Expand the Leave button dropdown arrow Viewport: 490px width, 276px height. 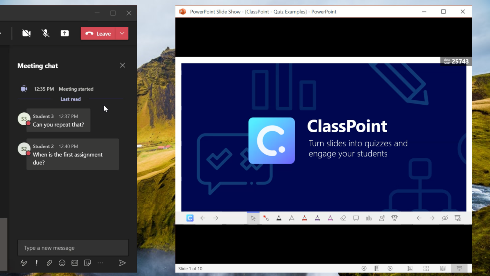122,33
